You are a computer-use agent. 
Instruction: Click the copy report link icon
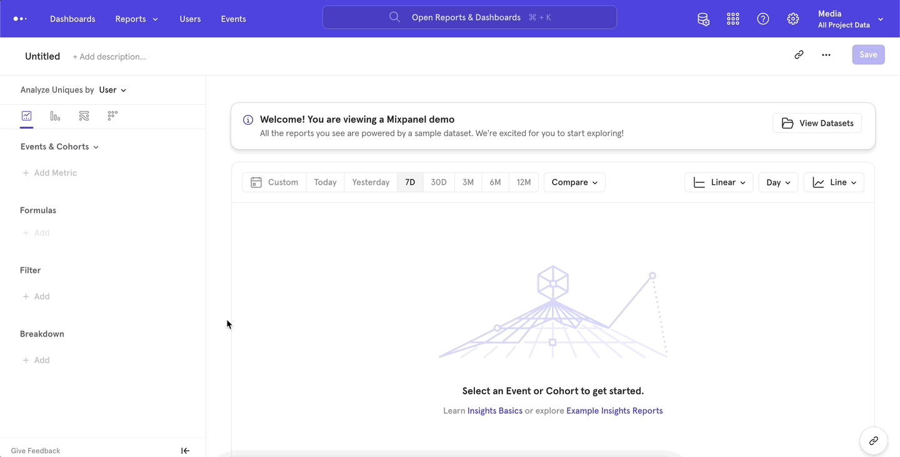(799, 55)
